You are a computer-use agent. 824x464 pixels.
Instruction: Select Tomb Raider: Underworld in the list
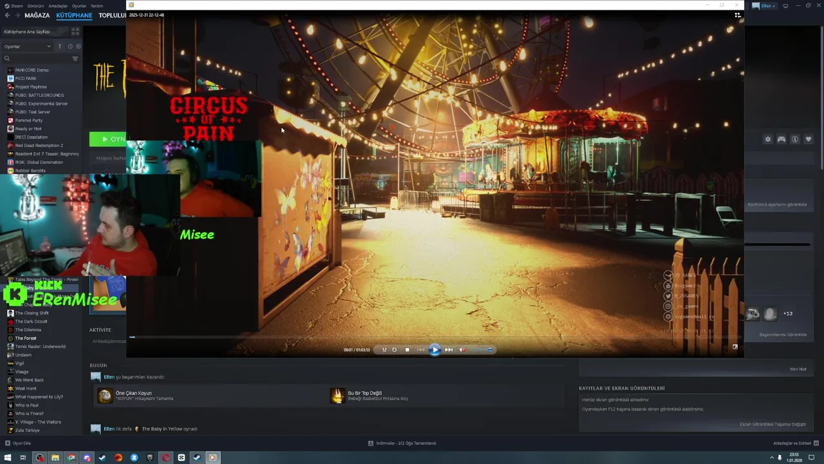(x=40, y=346)
